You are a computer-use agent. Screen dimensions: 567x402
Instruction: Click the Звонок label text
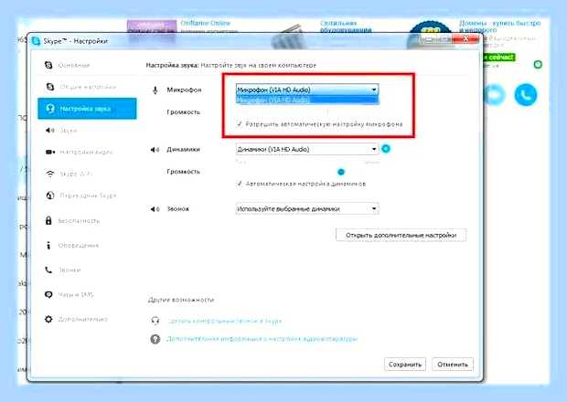(178, 209)
